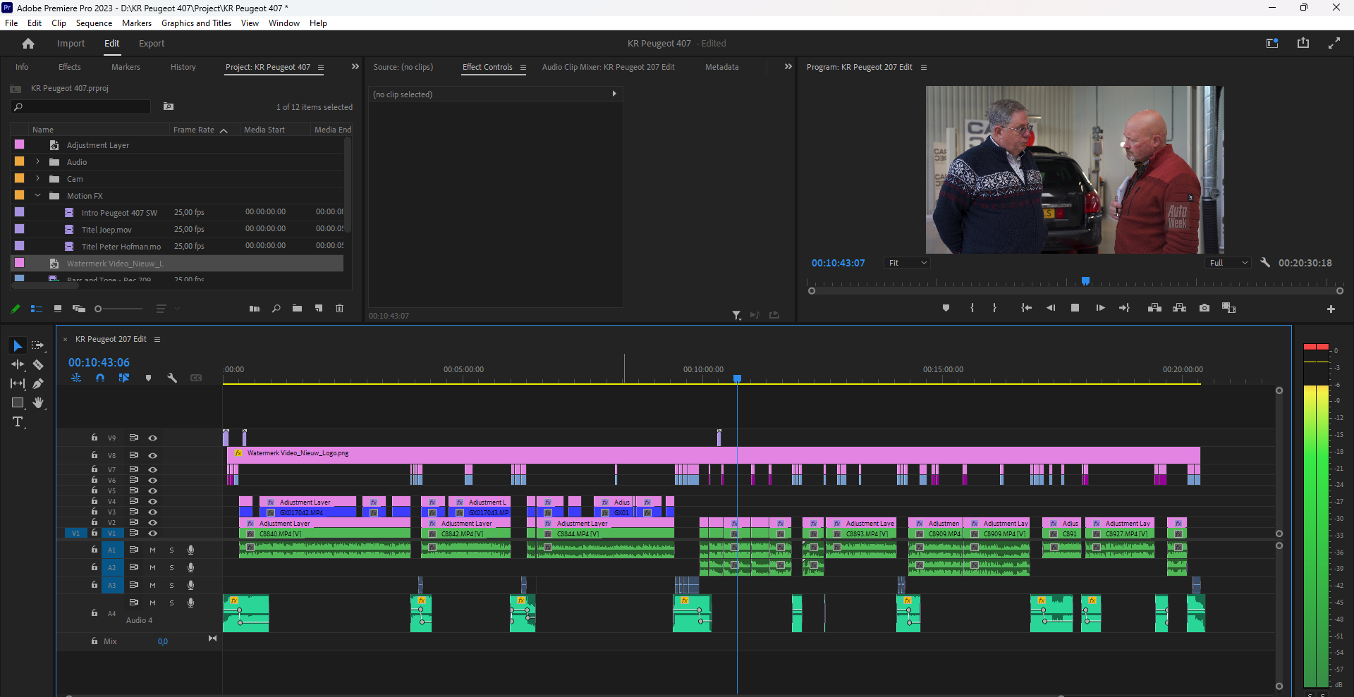The height and width of the screenshot is (697, 1354).
Task: Open Program Monitor panel menu
Action: 924,68
